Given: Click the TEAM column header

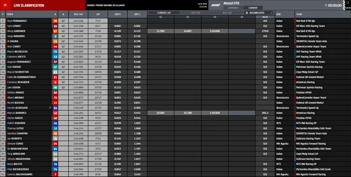Looking at the screenshot, I should [299, 14].
